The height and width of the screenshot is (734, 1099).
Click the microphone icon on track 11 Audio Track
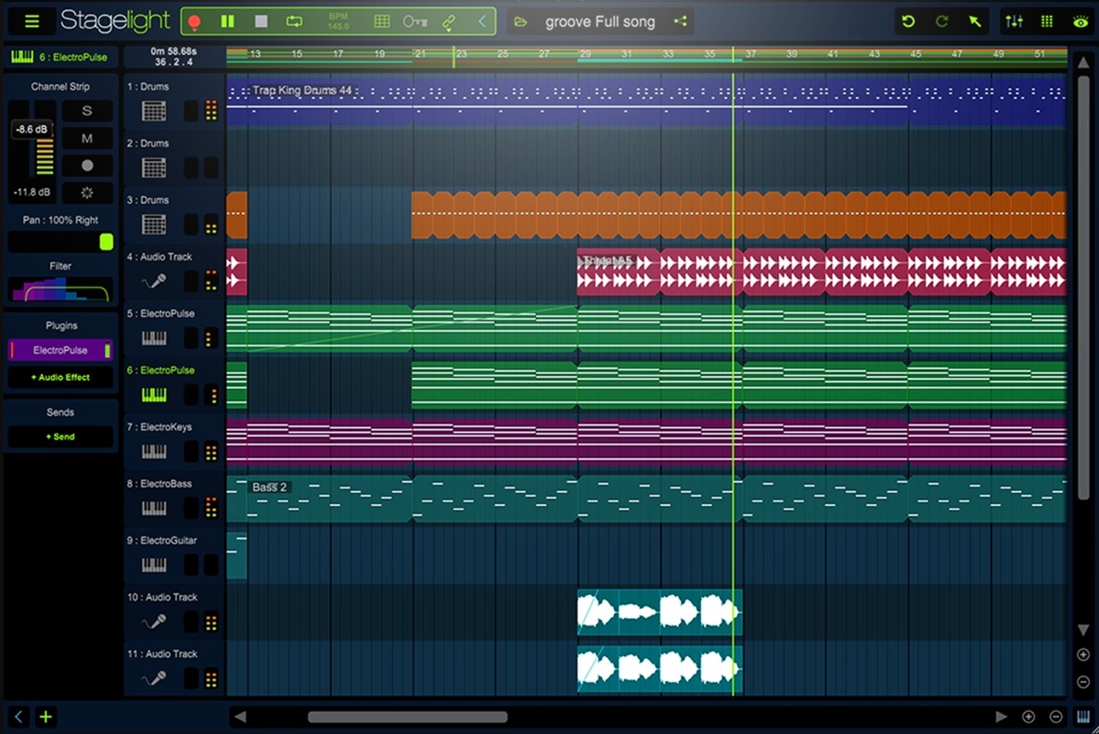pyautogui.click(x=153, y=678)
